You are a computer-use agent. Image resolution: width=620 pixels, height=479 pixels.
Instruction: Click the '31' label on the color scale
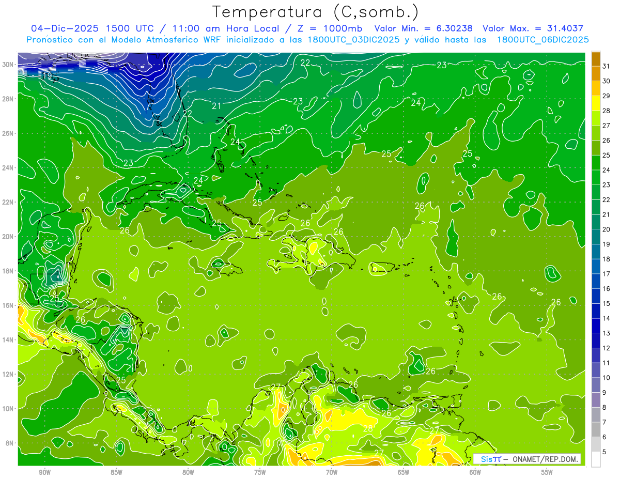(x=606, y=66)
